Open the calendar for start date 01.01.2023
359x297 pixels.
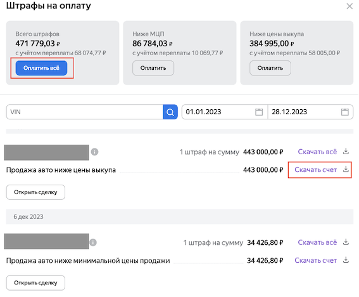(x=260, y=112)
